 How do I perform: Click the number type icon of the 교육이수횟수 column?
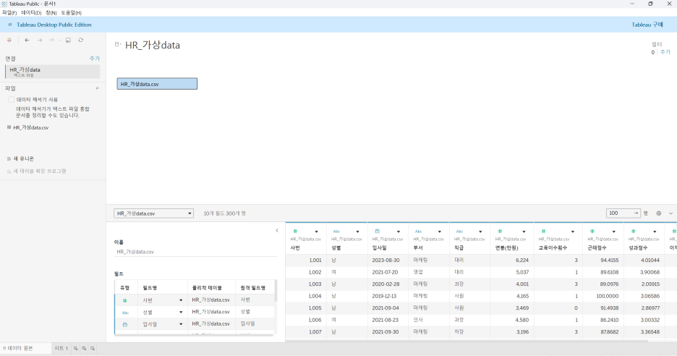[x=543, y=231]
